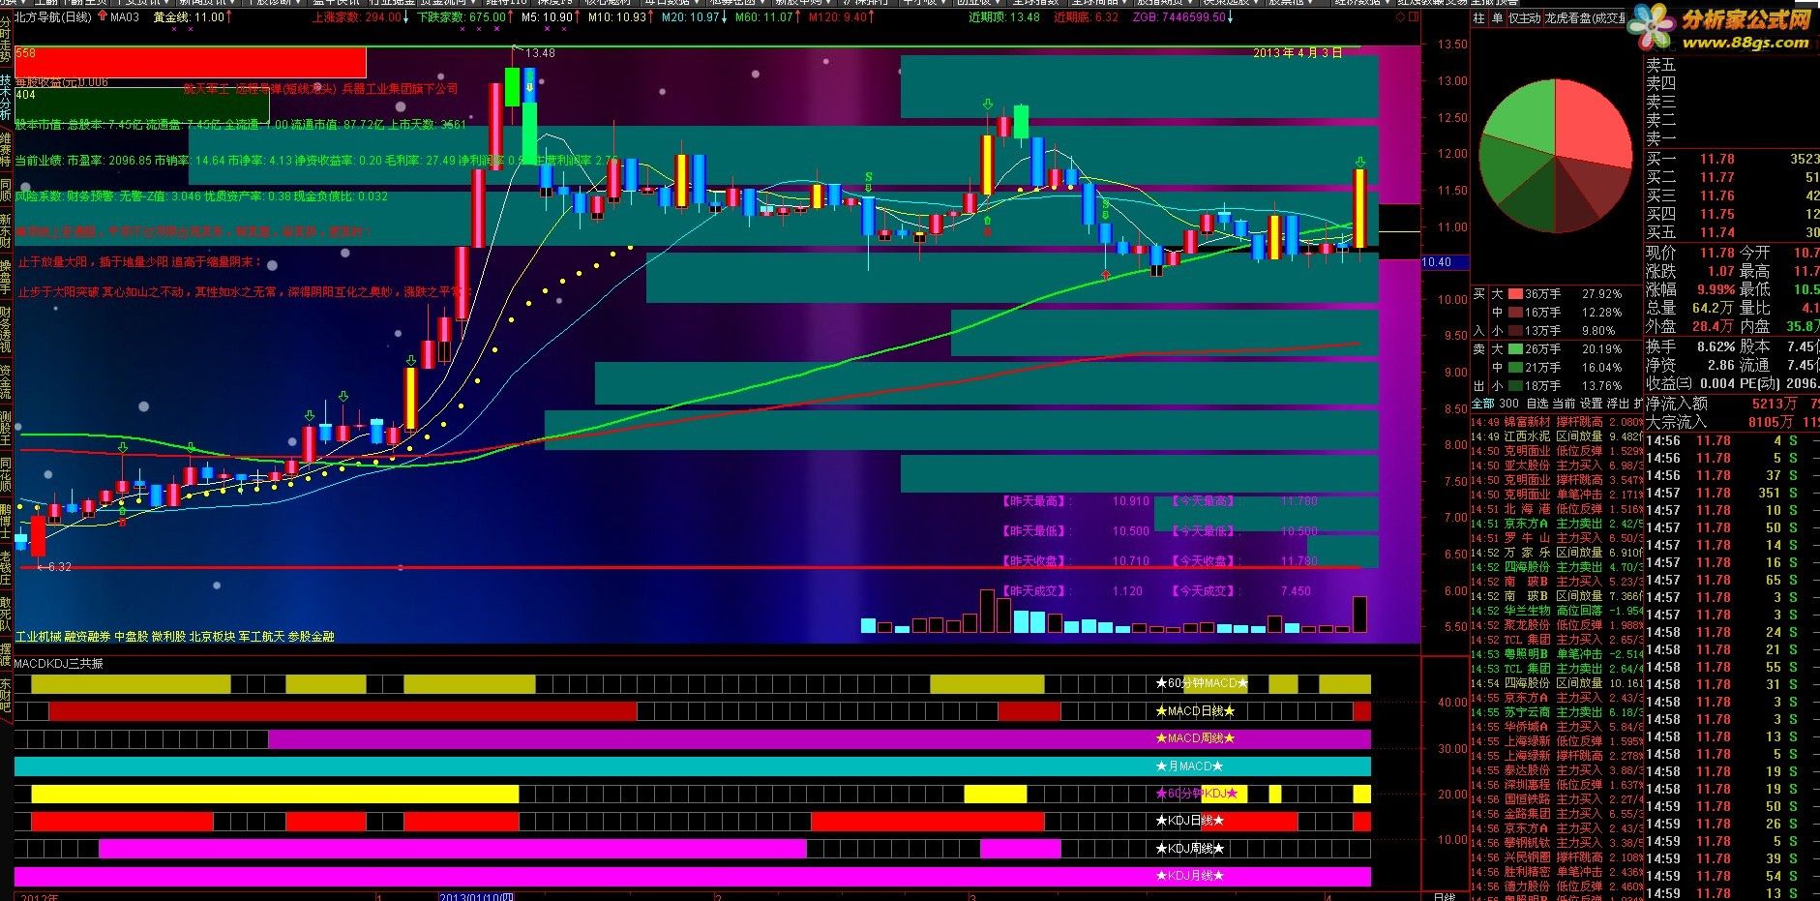Click the red-green order flow pie chart
The width and height of the screenshot is (1820, 901).
(1555, 155)
